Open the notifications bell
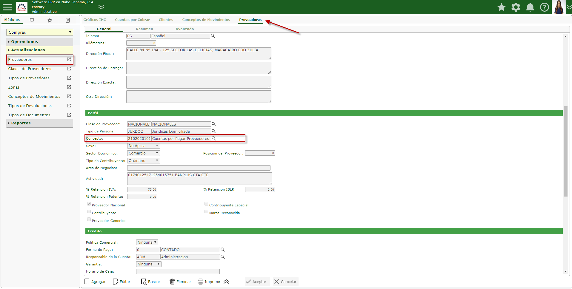The height and width of the screenshot is (289, 572). (530, 7)
